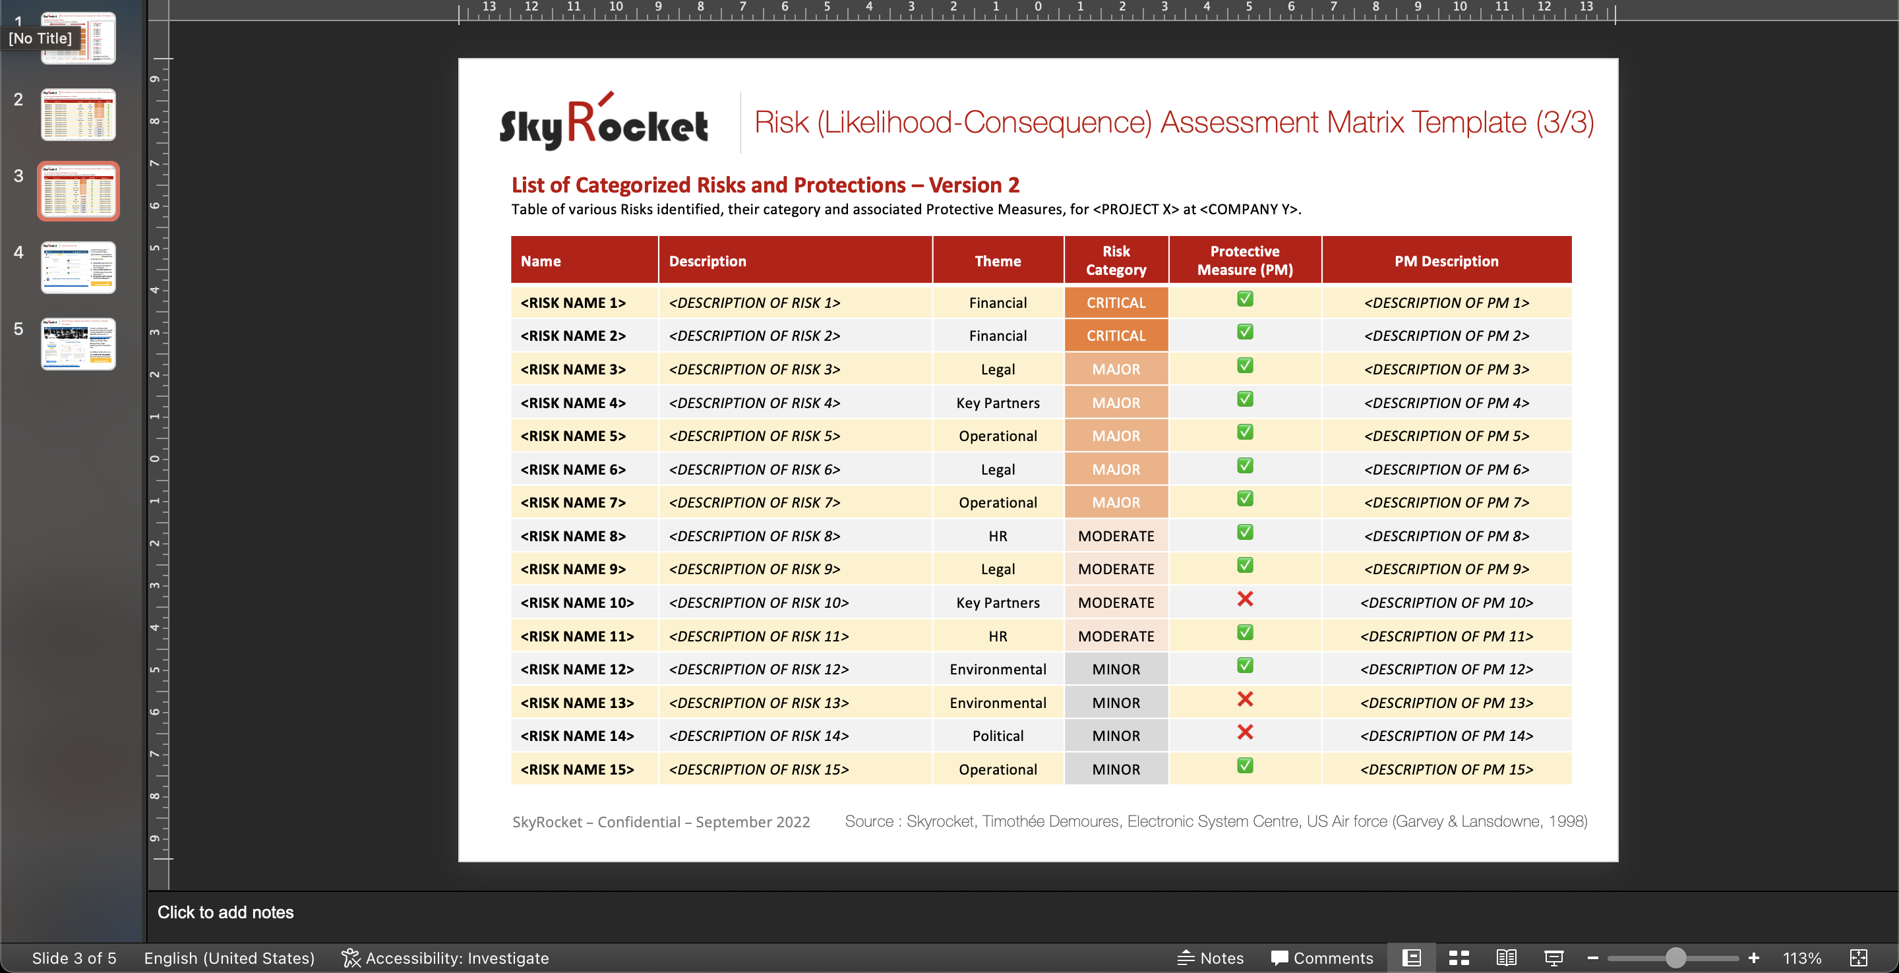Click MAJOR cell for RISK NAME 3
Image resolution: width=1899 pixels, height=973 pixels.
(1116, 369)
